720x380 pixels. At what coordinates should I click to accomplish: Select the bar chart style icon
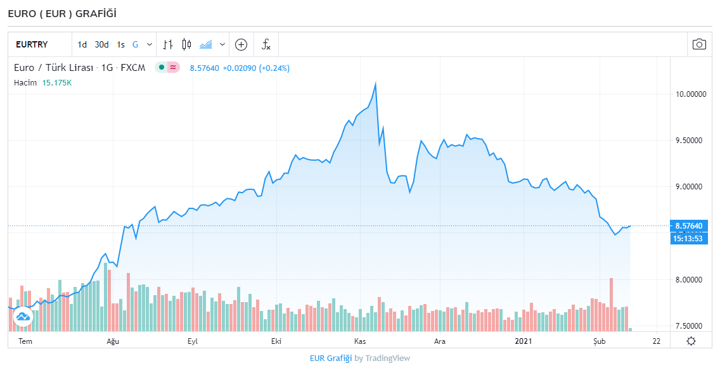click(x=167, y=44)
